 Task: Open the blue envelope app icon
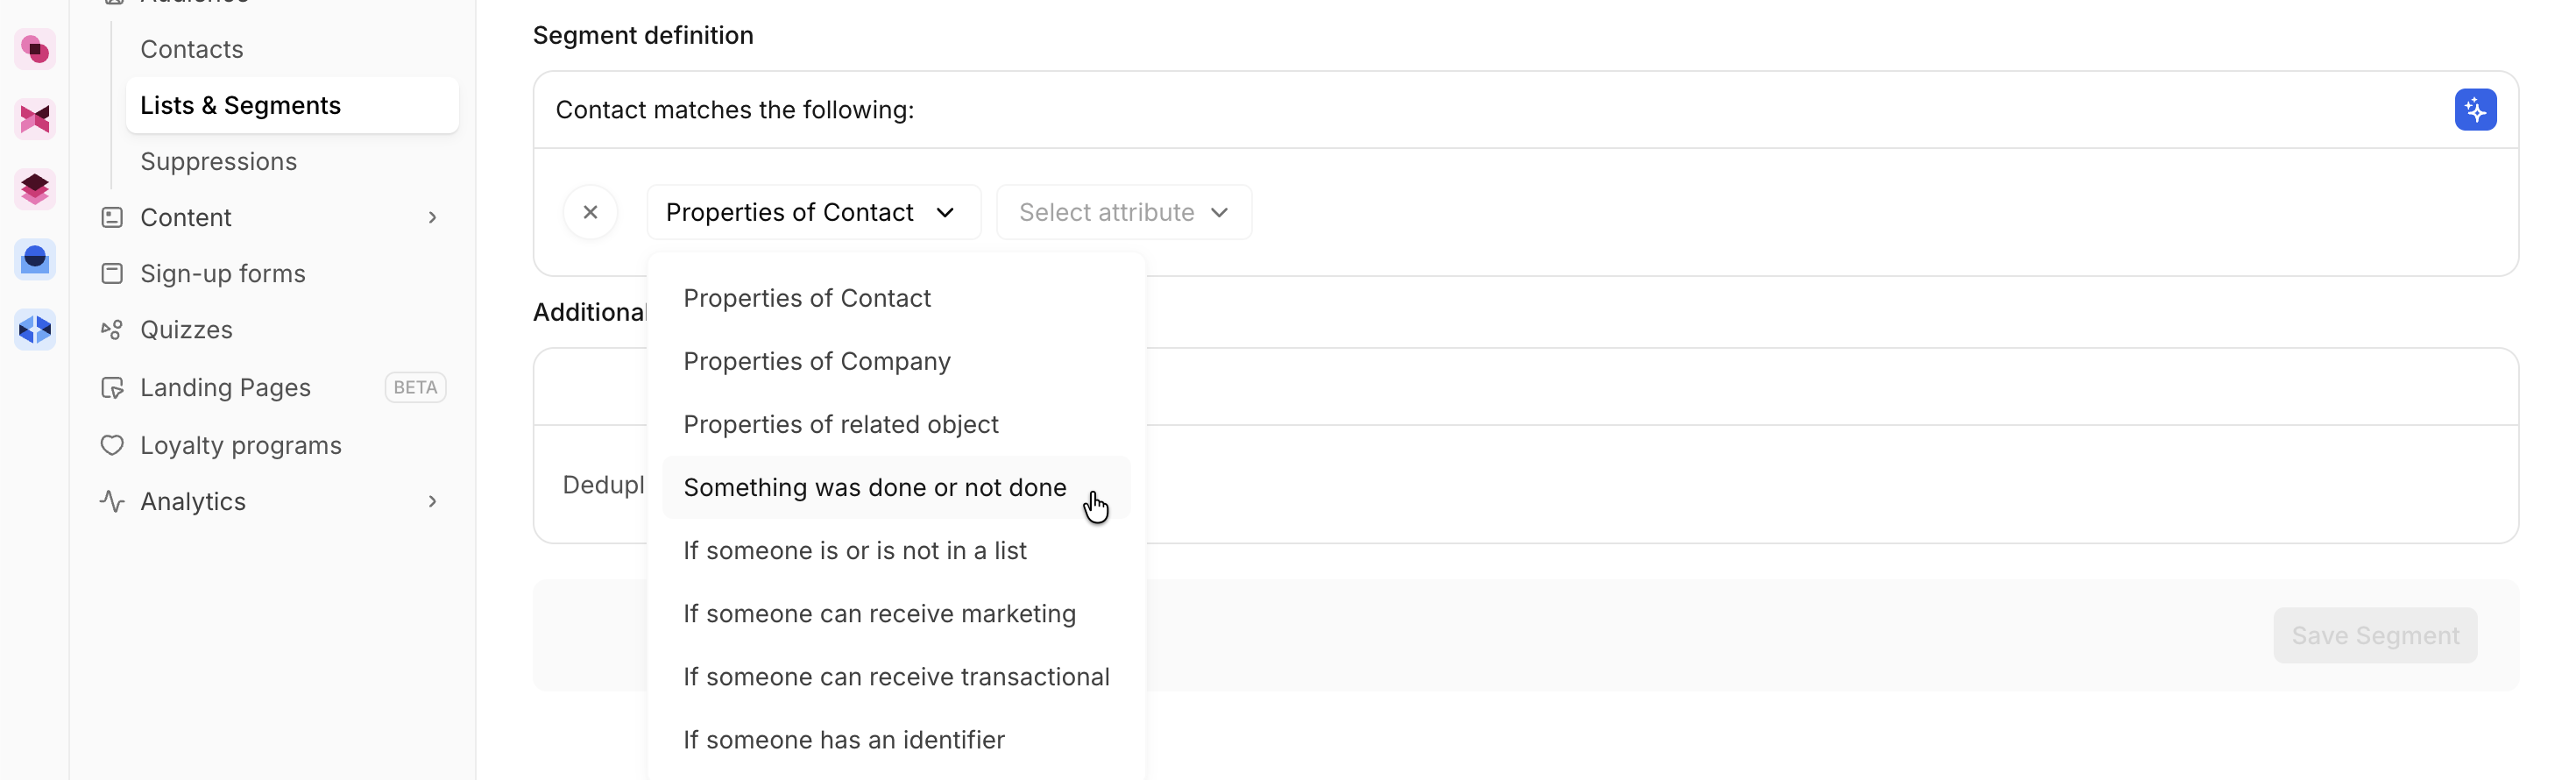(35, 260)
